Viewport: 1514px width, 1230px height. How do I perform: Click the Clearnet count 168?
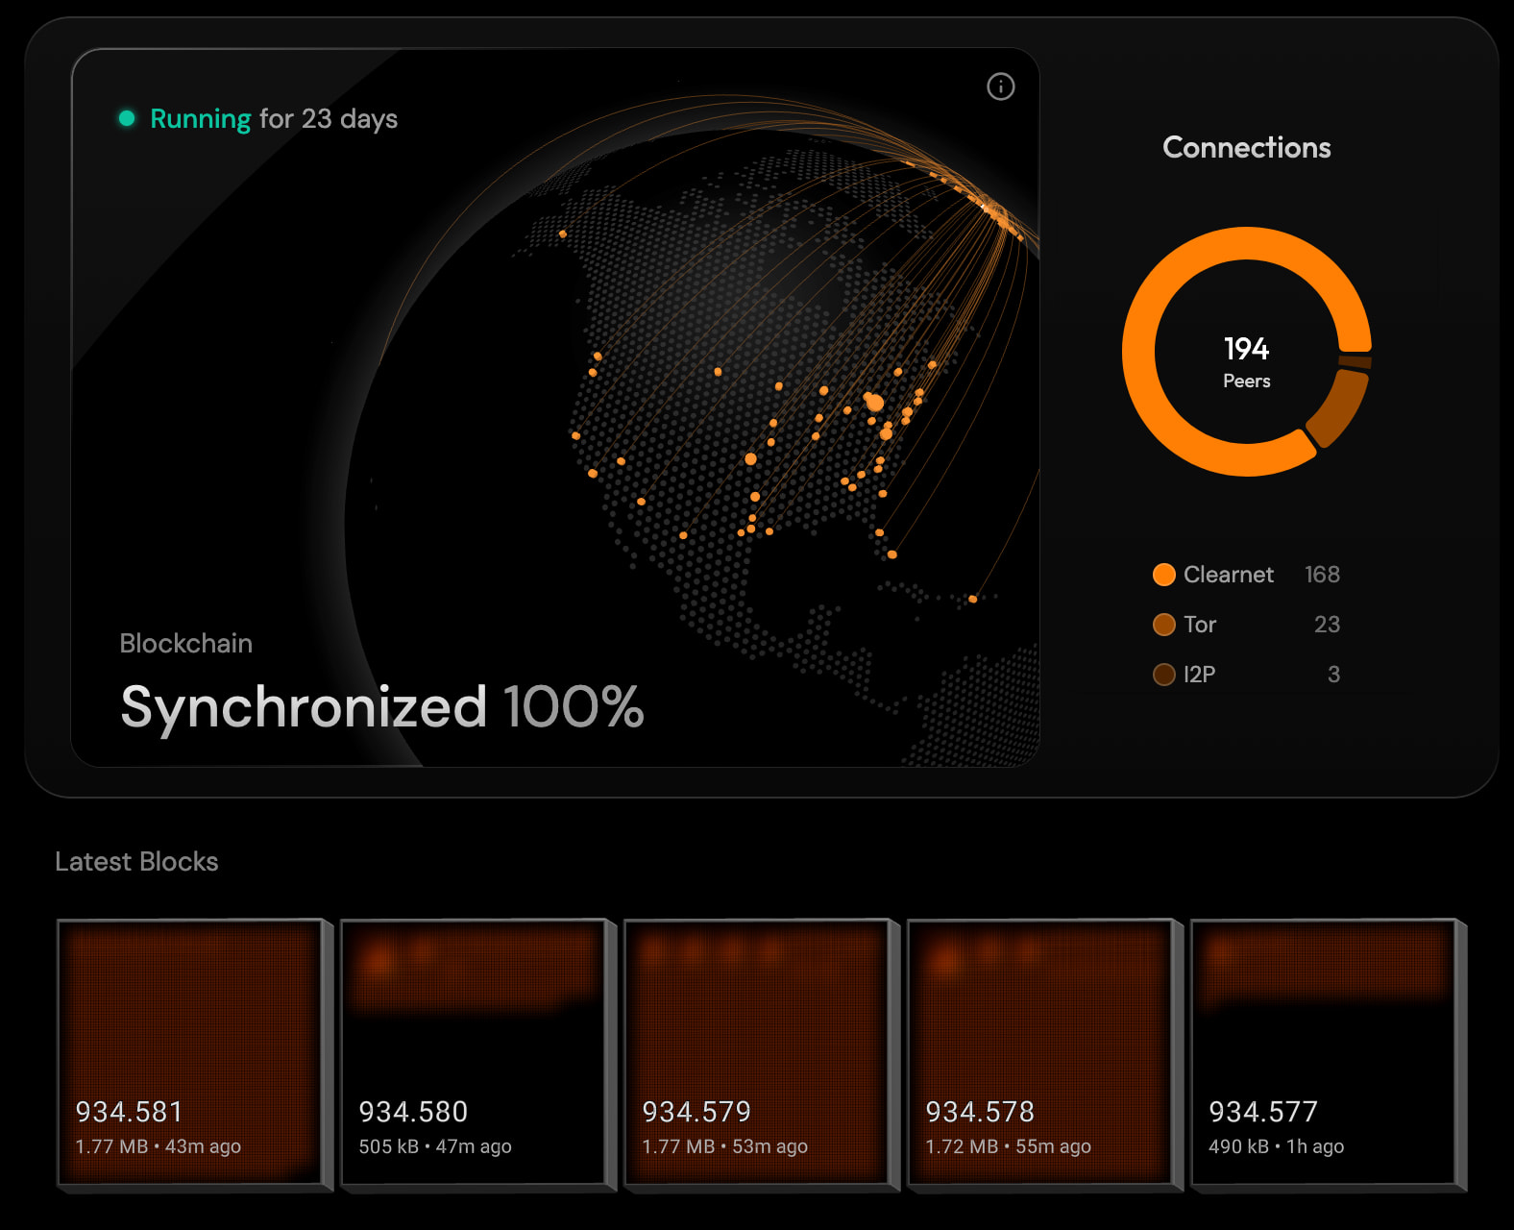pyautogui.click(x=1322, y=575)
